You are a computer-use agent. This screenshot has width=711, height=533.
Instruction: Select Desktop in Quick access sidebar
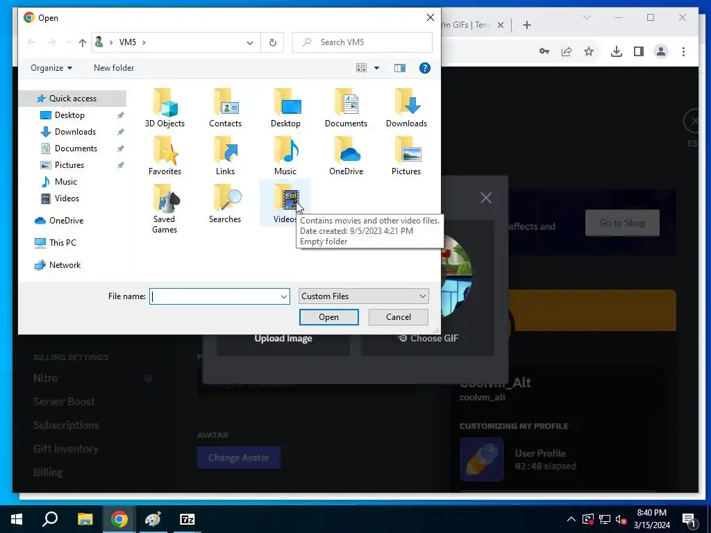69,115
